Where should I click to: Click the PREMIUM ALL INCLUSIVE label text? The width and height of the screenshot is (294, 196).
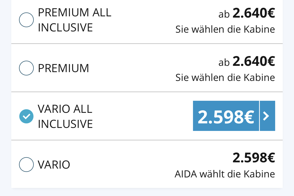click(75, 20)
